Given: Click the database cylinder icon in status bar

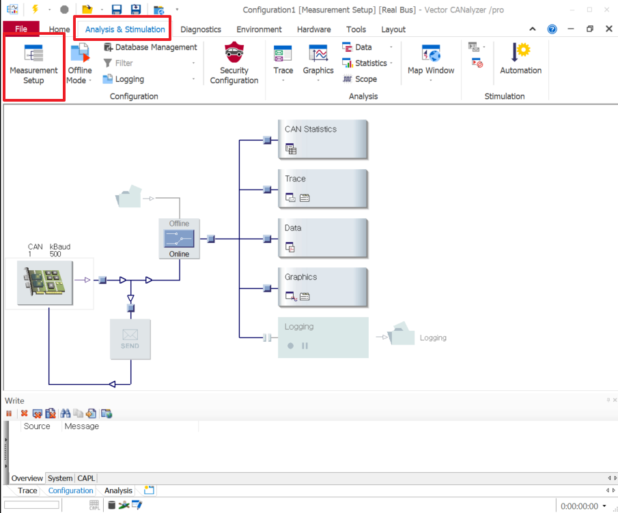Looking at the screenshot, I should click(111, 505).
